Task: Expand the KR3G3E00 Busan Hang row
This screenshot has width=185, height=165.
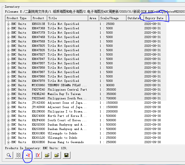Action: coord(8,142)
